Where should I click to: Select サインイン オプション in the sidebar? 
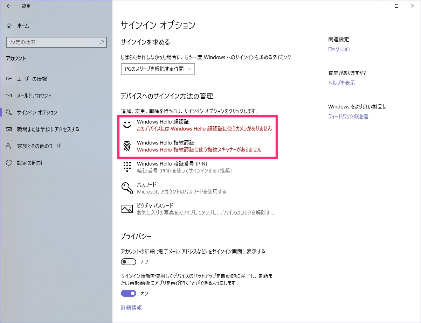56,112
